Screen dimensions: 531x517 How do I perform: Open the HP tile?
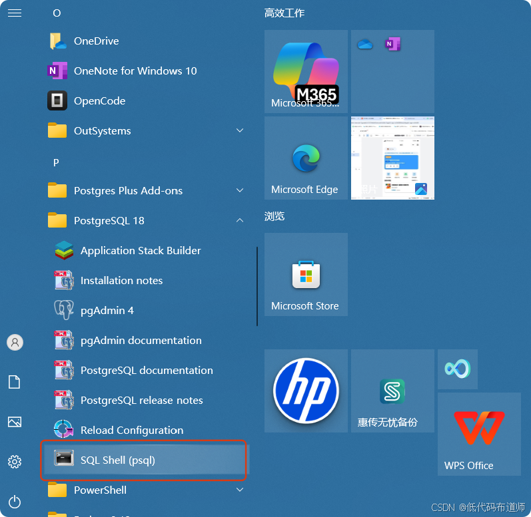point(306,391)
